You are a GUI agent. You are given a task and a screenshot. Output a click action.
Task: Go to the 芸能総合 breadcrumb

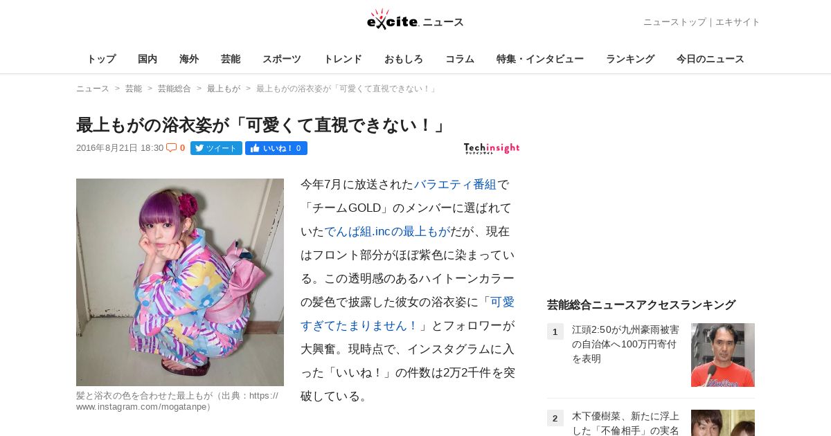pyautogui.click(x=175, y=89)
